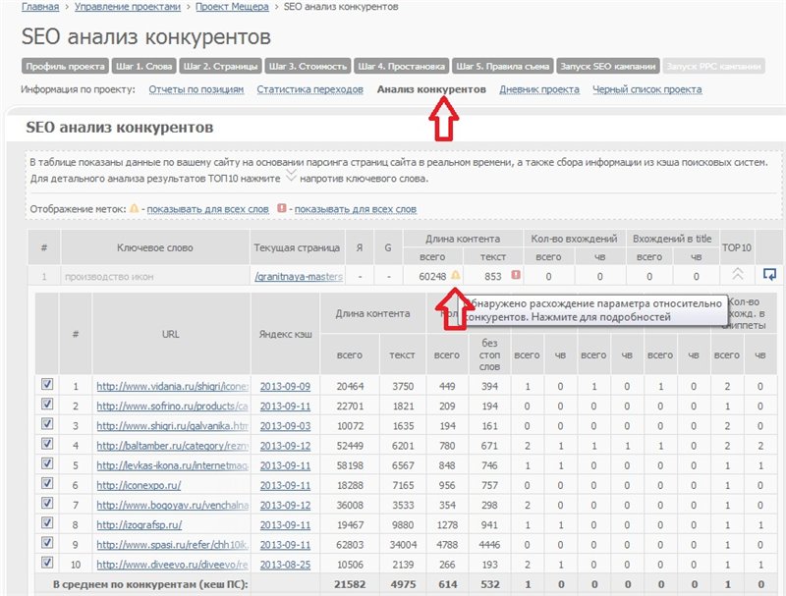Viewport: 786px width, 596px height.
Task: Click the yellow warning icon beside 60248
Action: coord(455,276)
